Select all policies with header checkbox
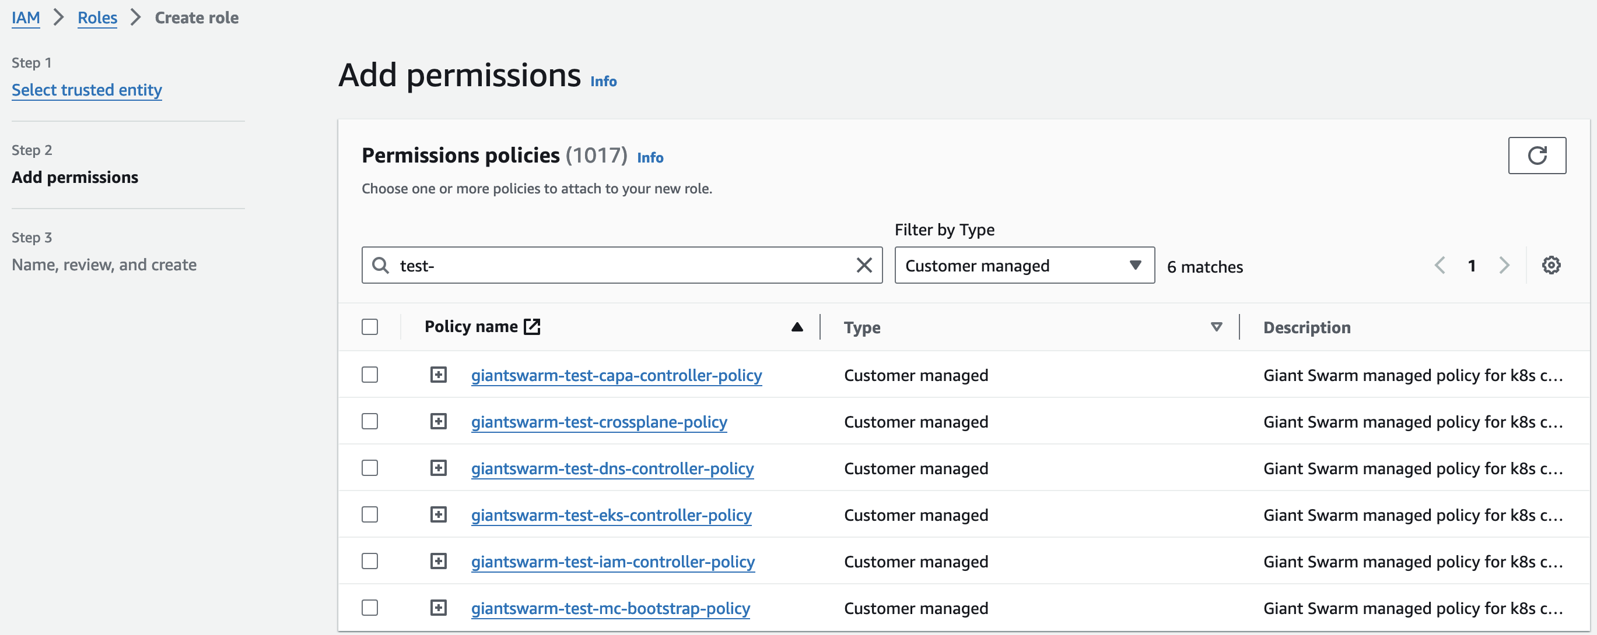1597x635 pixels. pyautogui.click(x=369, y=327)
